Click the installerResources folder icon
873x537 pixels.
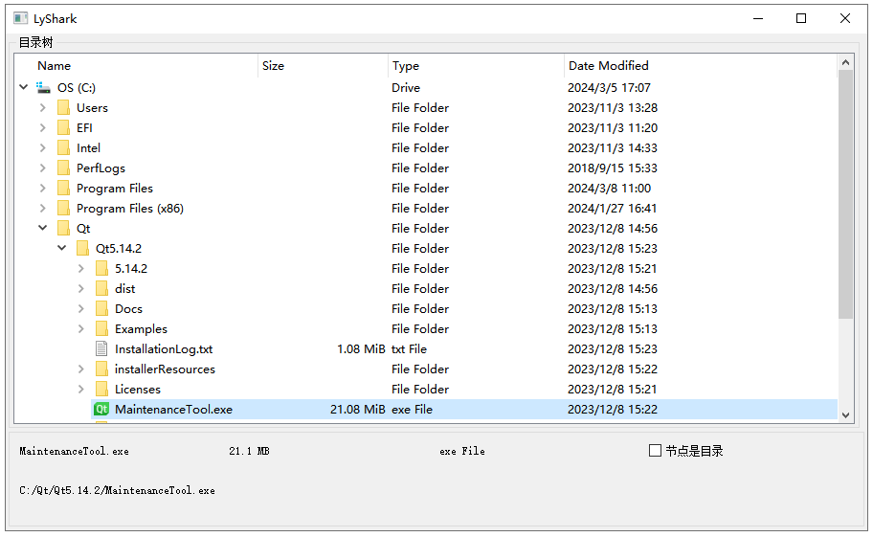pyautogui.click(x=101, y=369)
